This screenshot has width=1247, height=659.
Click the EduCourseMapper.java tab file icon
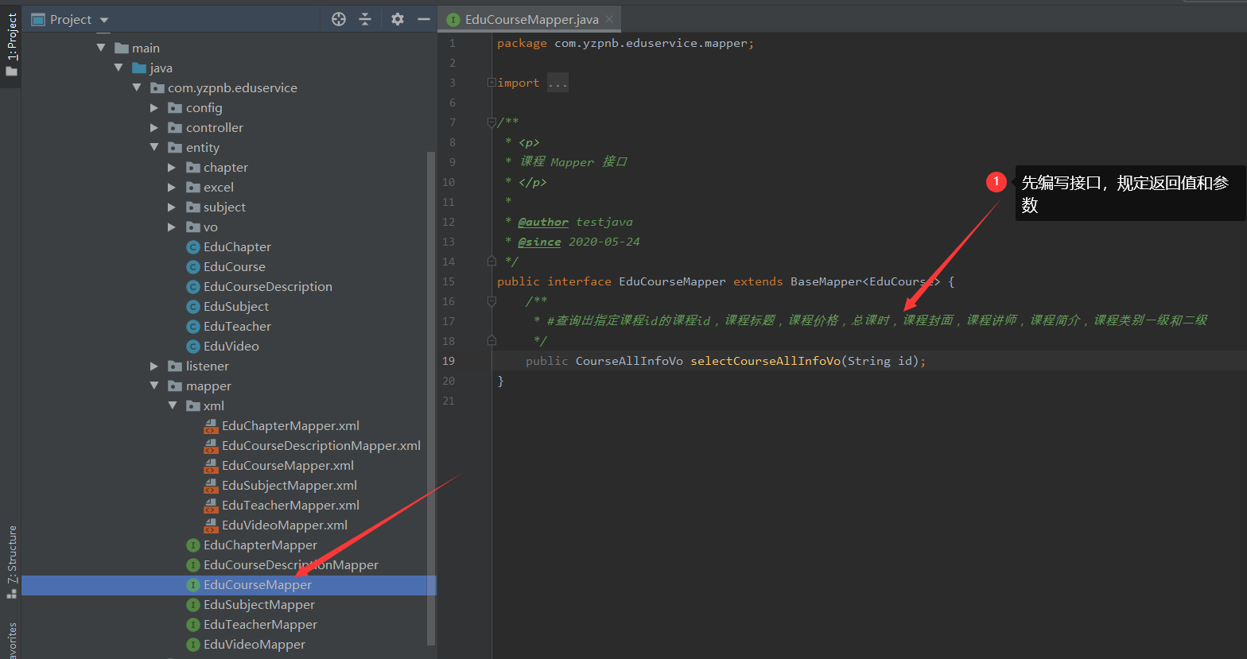tap(453, 19)
